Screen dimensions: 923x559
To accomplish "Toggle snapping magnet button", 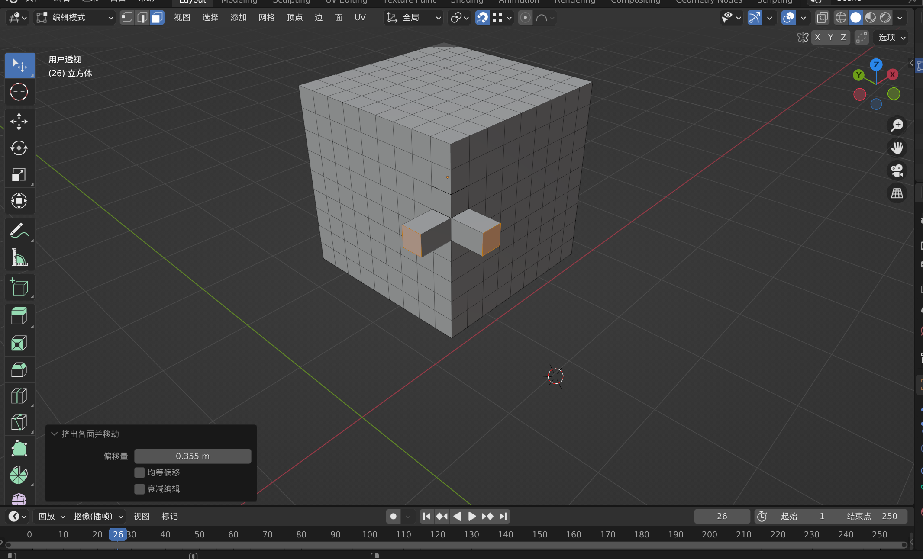I will pos(482,18).
